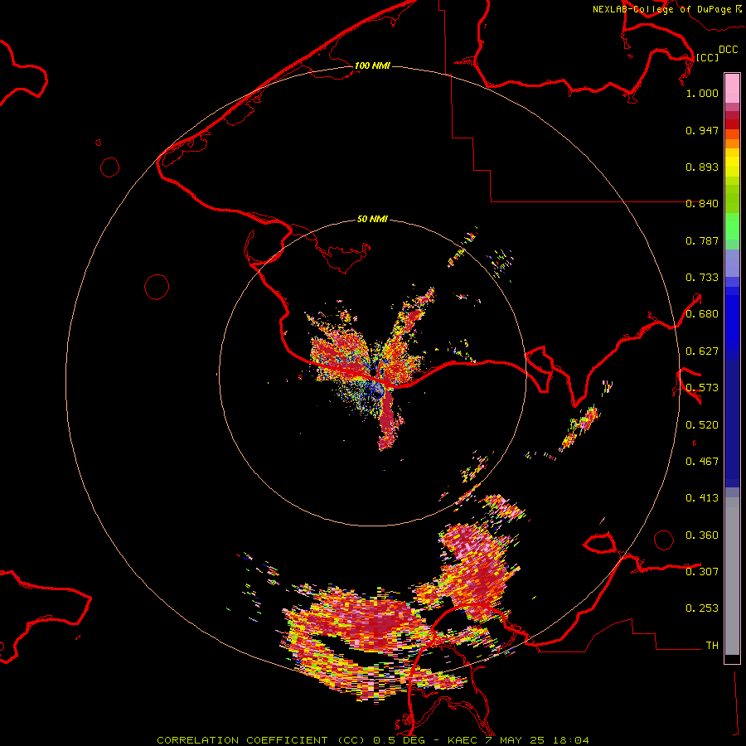Select the 0.840 scale value
The image size is (746, 746).
coord(702,204)
